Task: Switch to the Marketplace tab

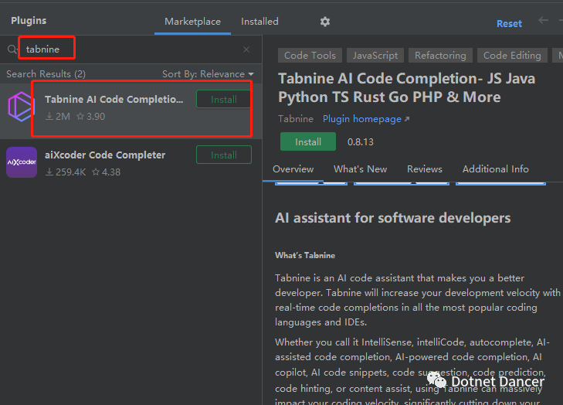Action: (x=192, y=22)
